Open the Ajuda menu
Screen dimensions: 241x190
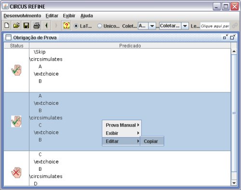point(87,16)
